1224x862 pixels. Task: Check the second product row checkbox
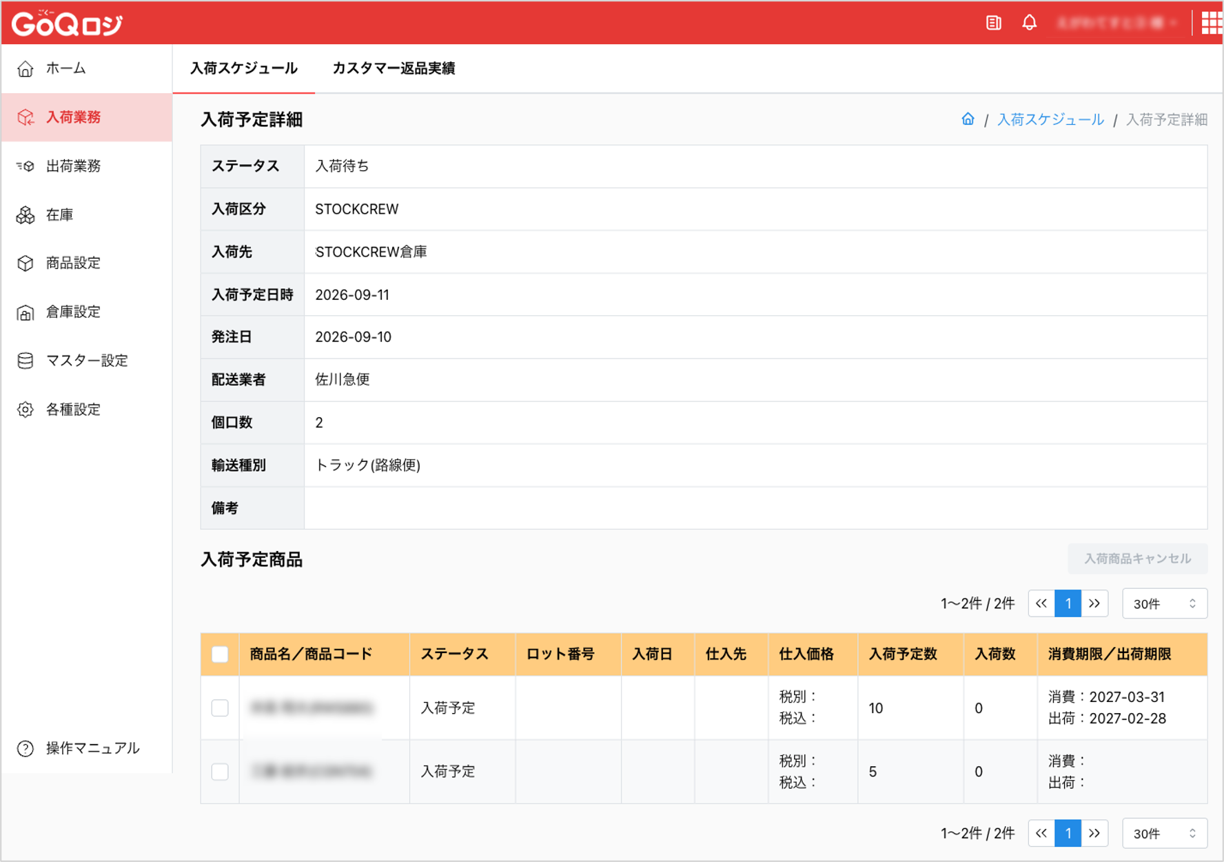tap(220, 771)
